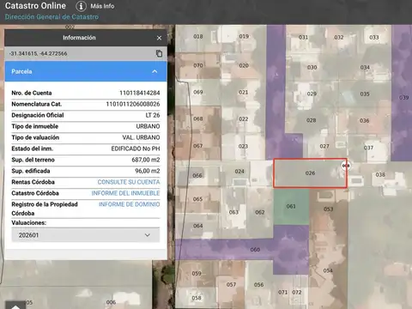Screen dimensions: 412x309
Task: Select parcel 030 on the map
Action: (x=312, y=67)
